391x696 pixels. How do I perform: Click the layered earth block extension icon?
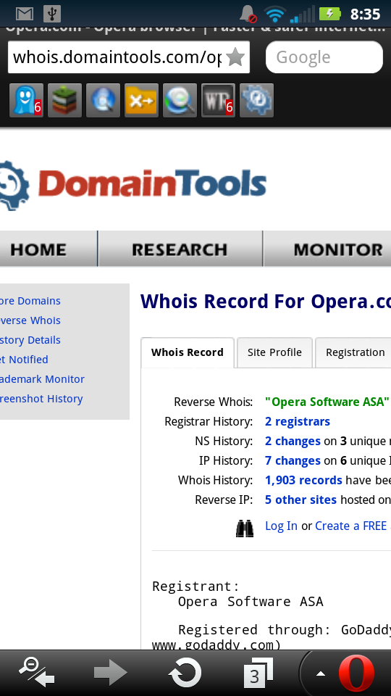[x=64, y=100]
